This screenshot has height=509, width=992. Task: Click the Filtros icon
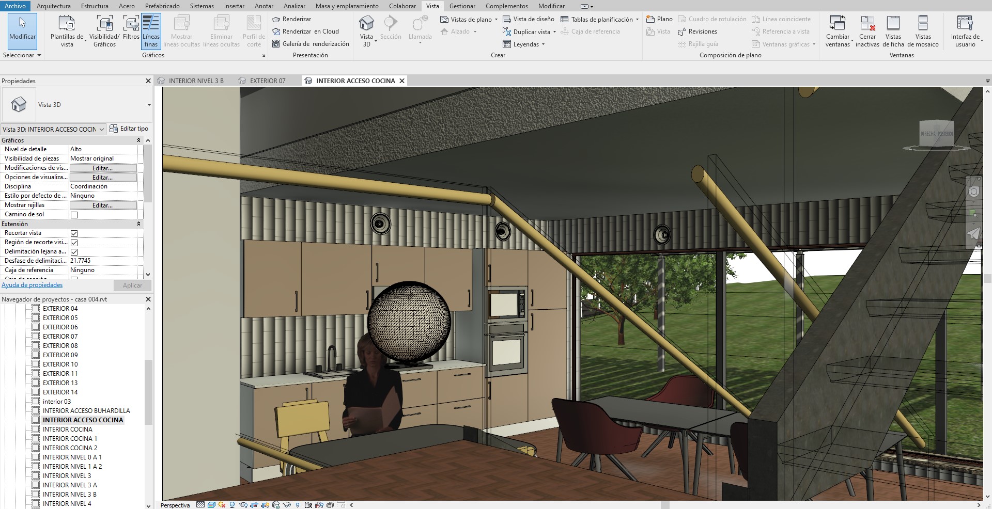131,27
